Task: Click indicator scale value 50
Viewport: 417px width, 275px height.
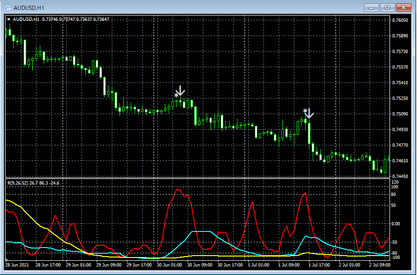Action: pyautogui.click(x=393, y=205)
